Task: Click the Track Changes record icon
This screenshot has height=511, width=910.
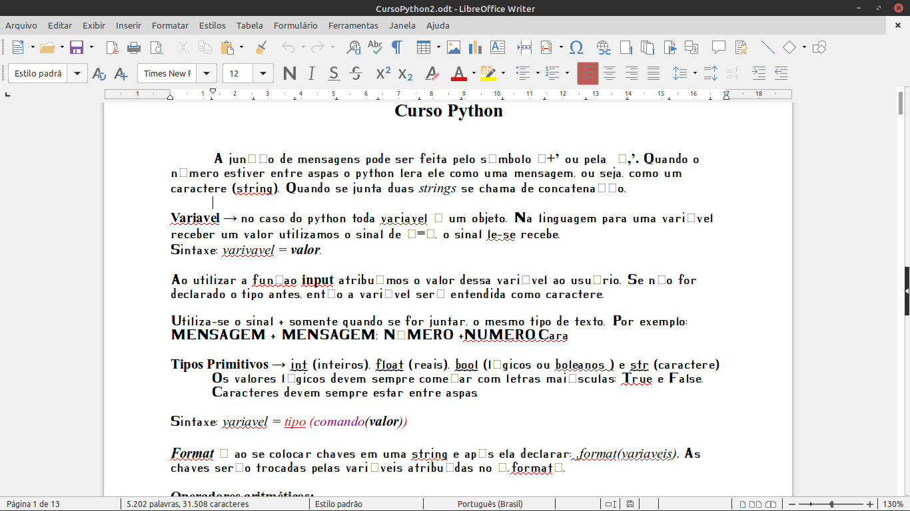Action: (741, 47)
